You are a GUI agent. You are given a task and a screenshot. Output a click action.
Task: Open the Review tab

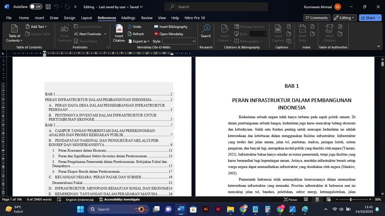[147, 18]
